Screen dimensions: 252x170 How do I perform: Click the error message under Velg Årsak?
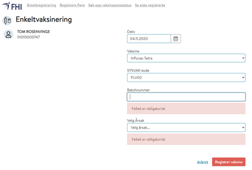(x=186, y=139)
